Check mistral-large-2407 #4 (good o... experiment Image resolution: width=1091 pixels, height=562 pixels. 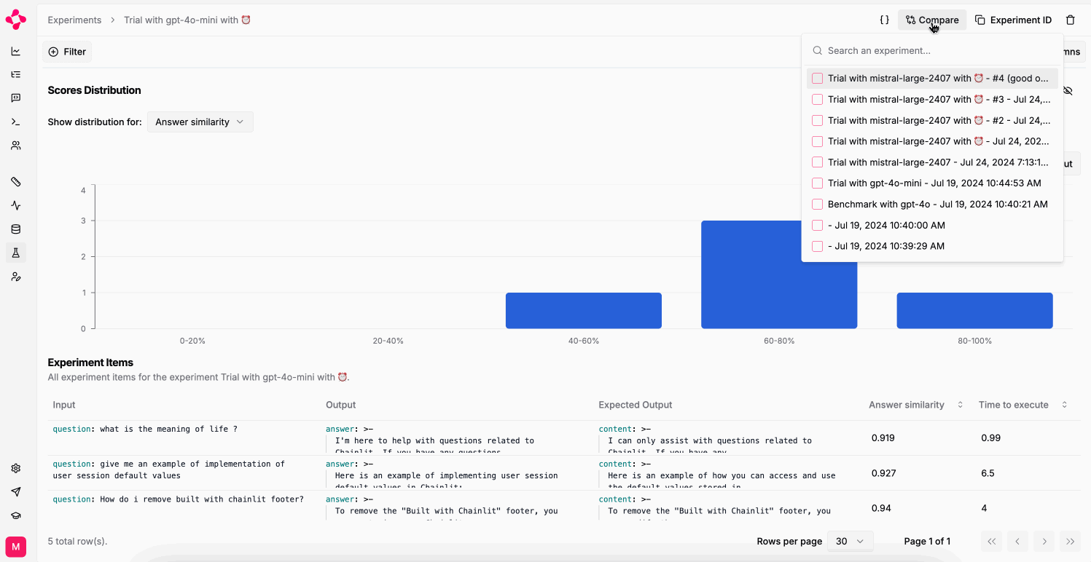click(x=818, y=79)
